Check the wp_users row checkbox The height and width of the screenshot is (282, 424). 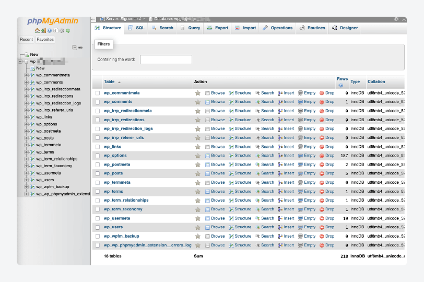click(98, 227)
